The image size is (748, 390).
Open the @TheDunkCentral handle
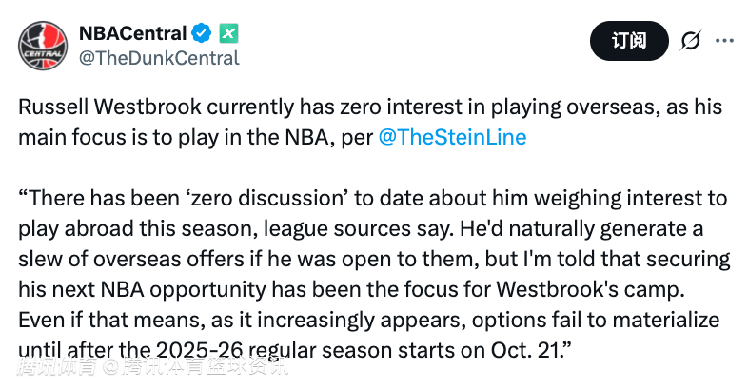pyautogui.click(x=158, y=58)
